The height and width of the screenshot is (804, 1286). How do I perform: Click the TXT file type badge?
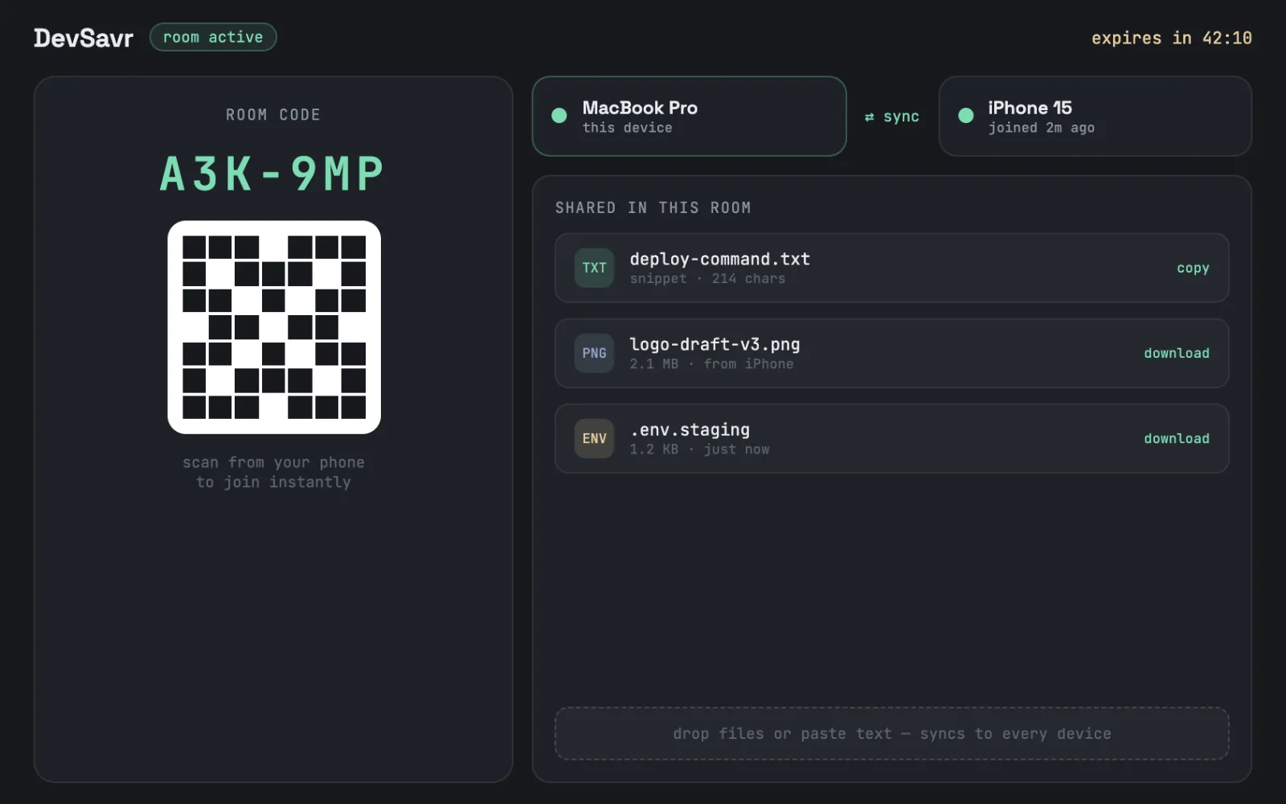pyautogui.click(x=594, y=268)
